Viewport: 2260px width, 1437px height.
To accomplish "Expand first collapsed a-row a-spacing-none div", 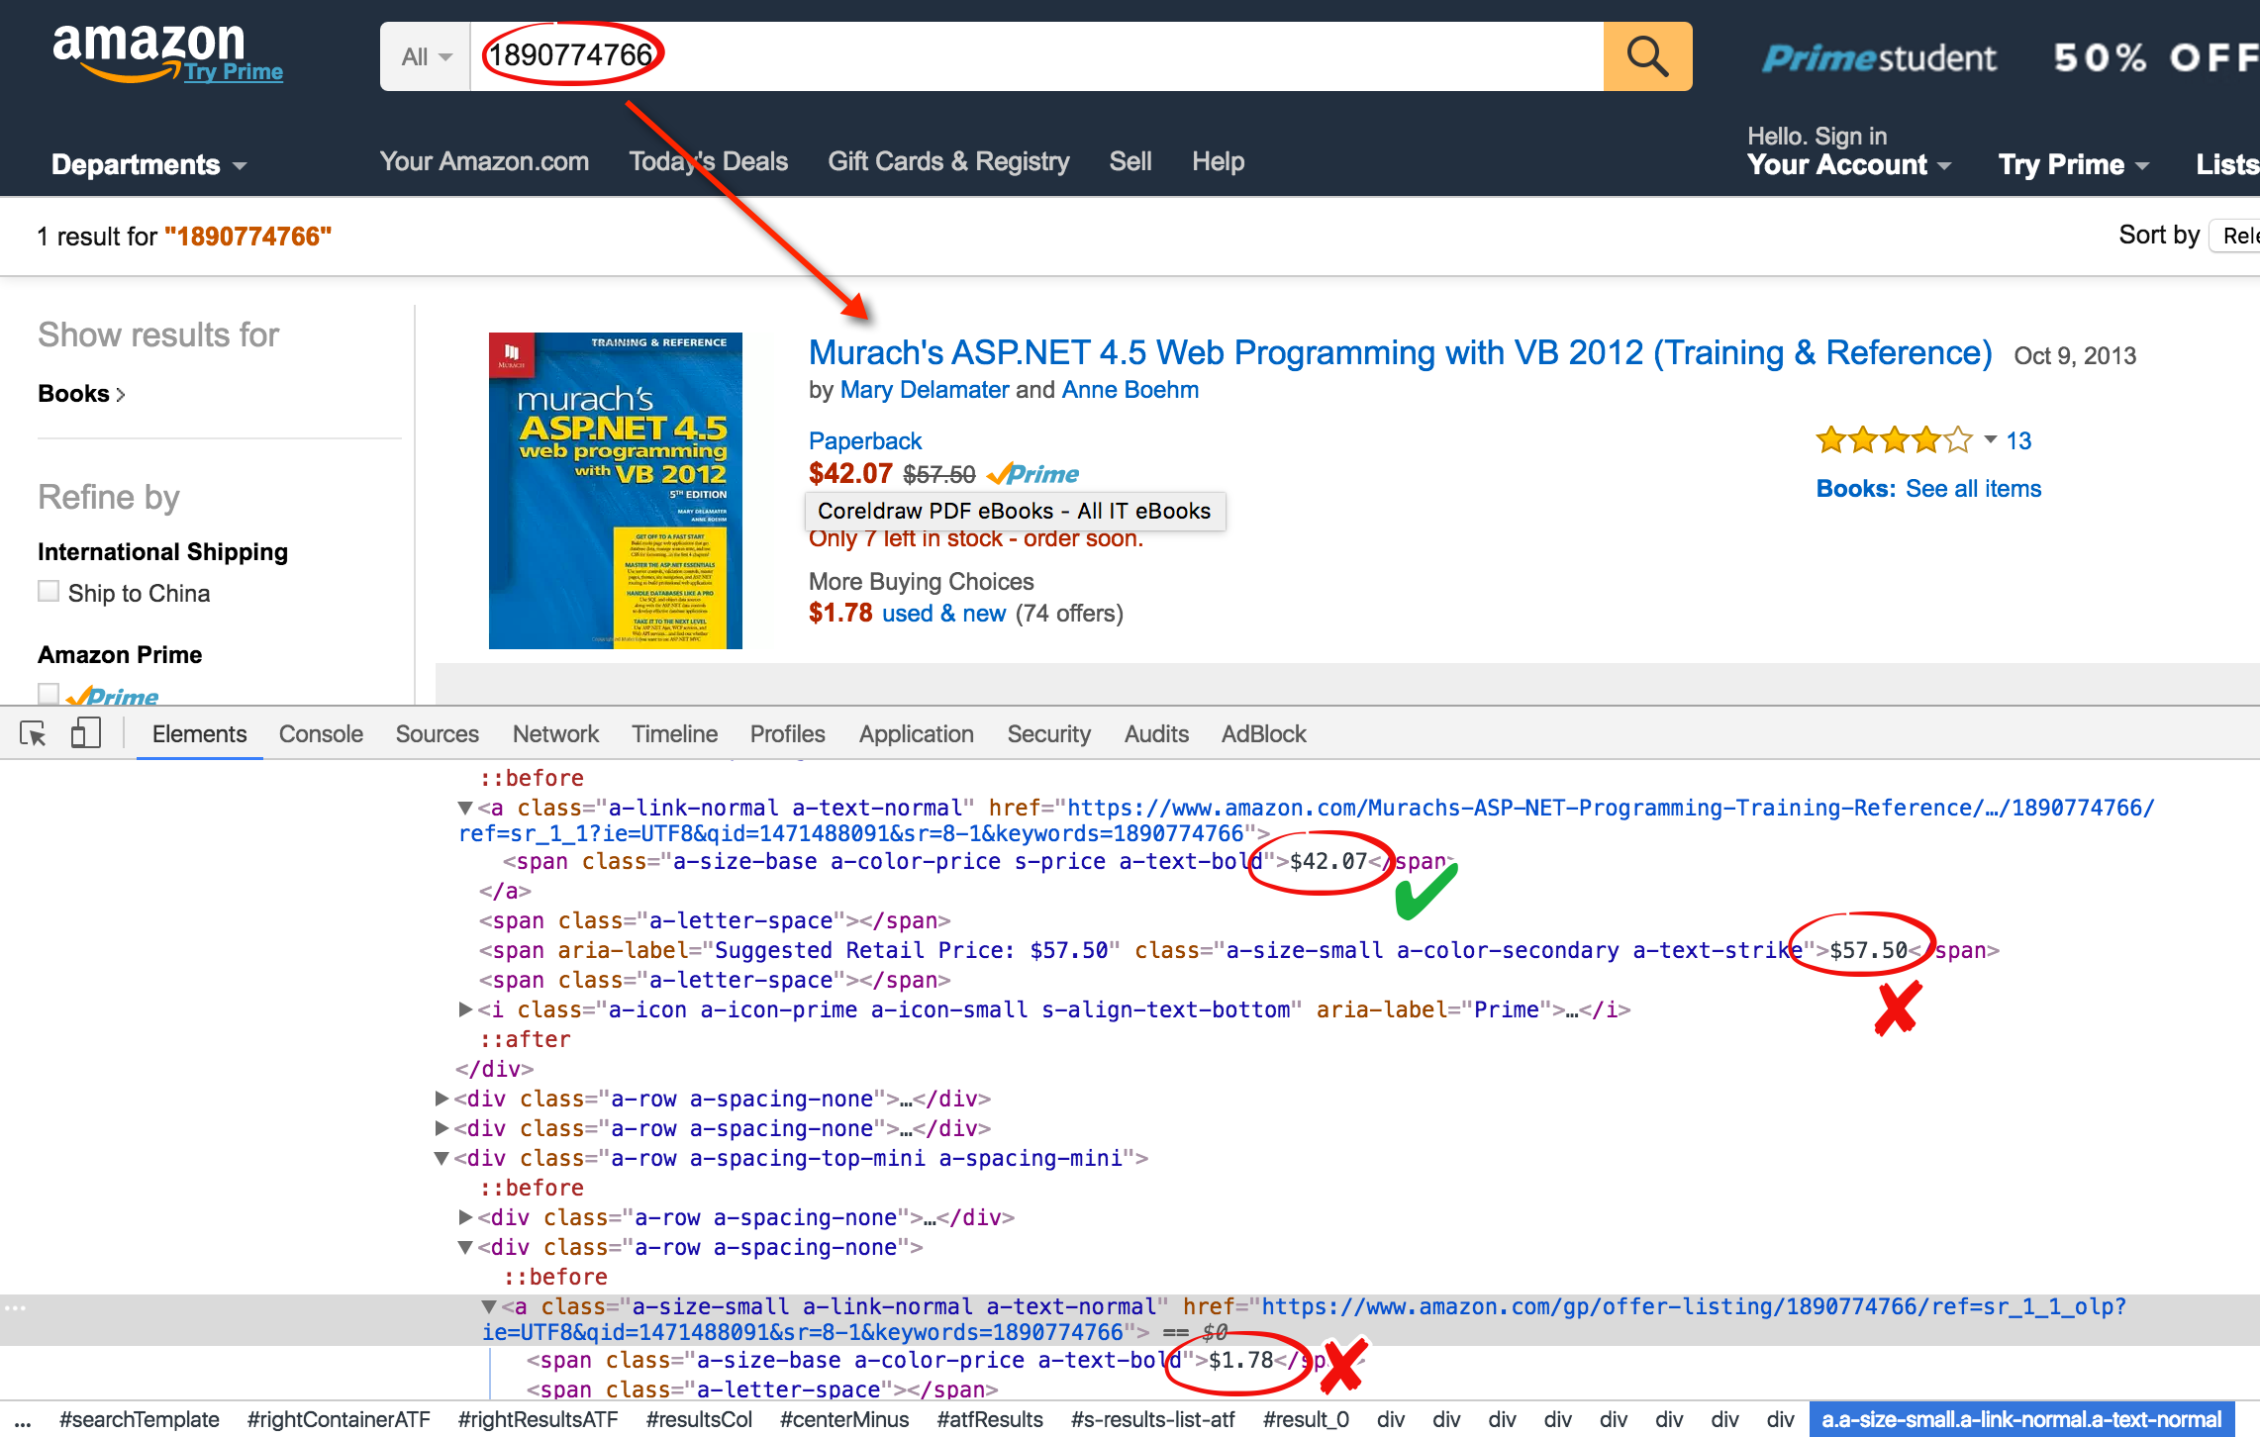I will (442, 1099).
